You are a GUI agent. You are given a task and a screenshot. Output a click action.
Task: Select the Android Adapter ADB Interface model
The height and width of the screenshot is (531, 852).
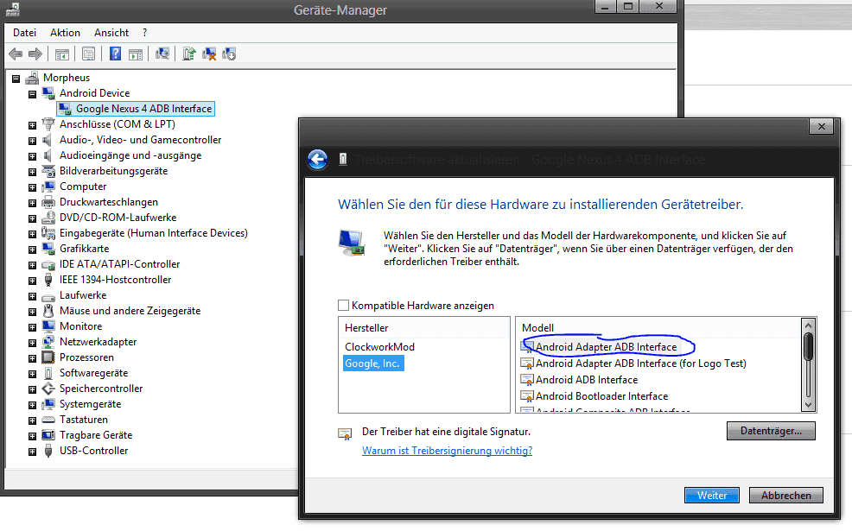(x=606, y=347)
